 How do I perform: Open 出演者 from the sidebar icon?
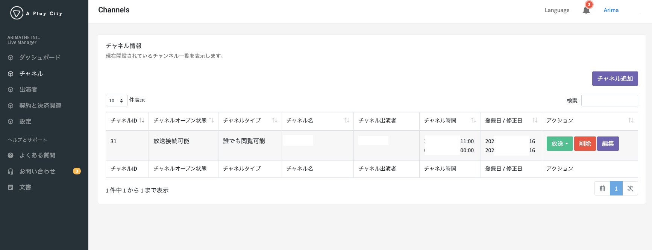[11, 89]
